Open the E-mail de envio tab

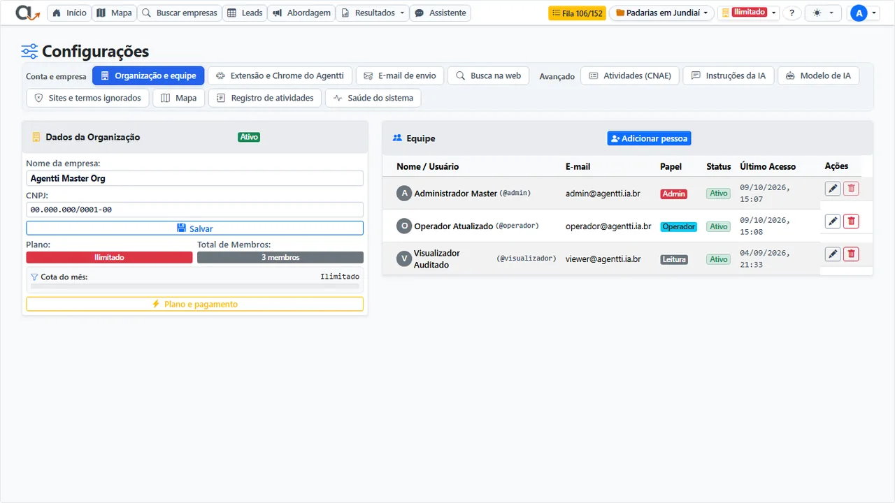(400, 75)
